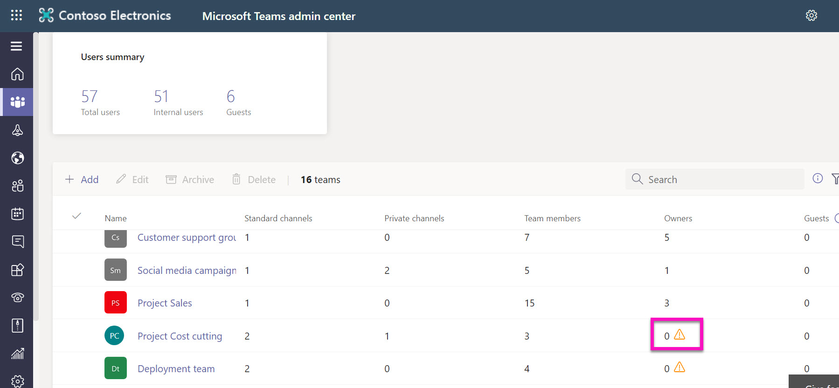839x388 pixels.
Task: Sort by Team members column header
Action: point(552,218)
